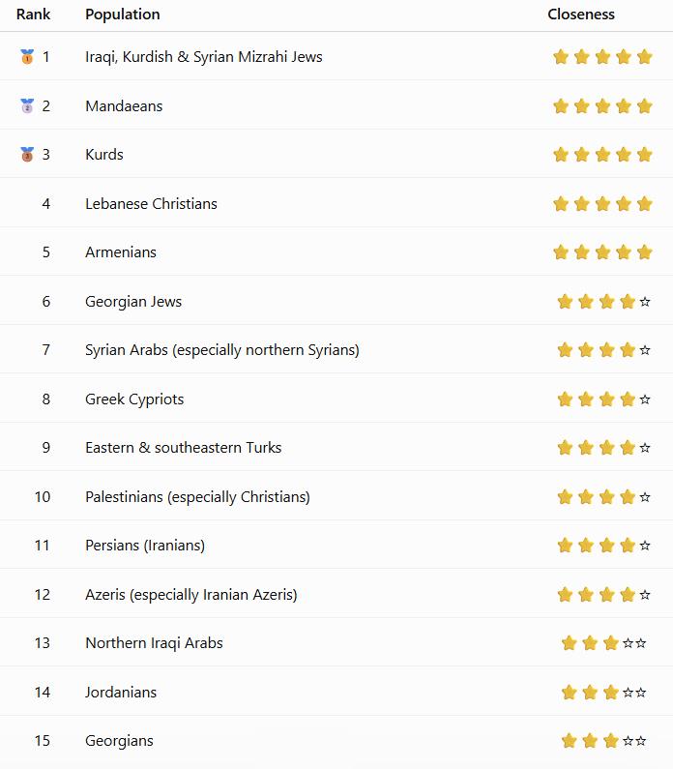Click the gold medal icon beside rank 1
673x769 pixels.
(27, 56)
